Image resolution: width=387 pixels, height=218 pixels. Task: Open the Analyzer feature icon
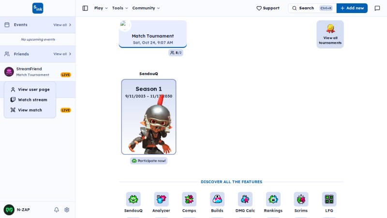[x=161, y=199]
